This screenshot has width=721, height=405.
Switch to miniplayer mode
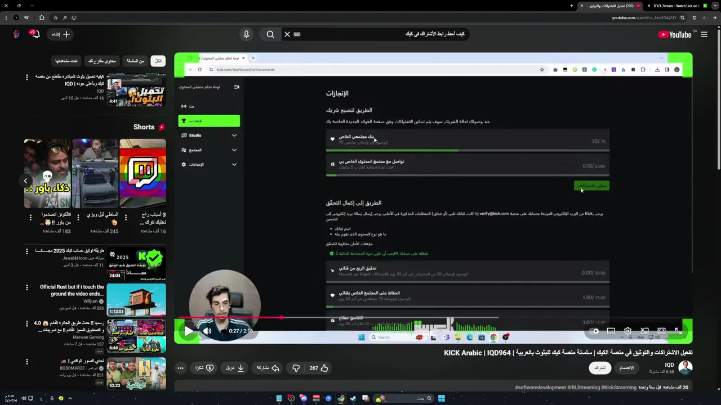pos(644,331)
